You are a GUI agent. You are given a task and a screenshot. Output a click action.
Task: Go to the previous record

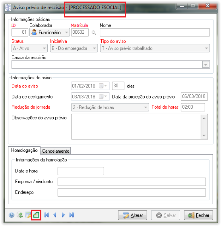(55, 215)
